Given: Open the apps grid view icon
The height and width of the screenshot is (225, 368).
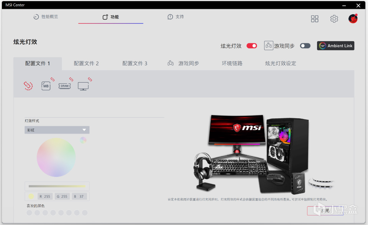Looking at the screenshot, I should (x=314, y=19).
